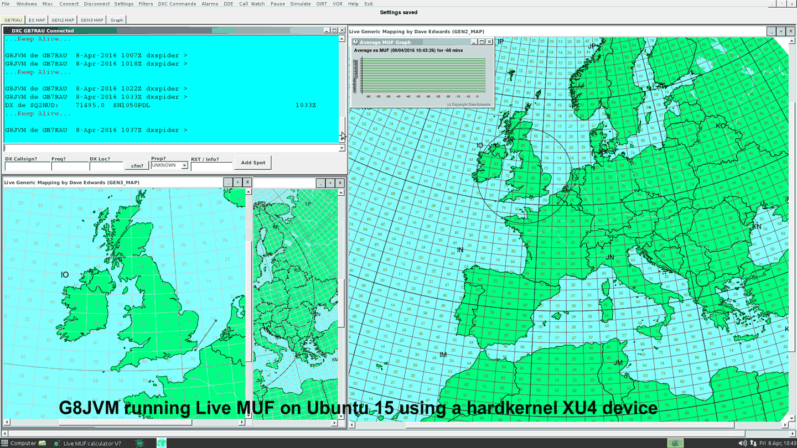797x448 pixels.
Task: Open the volume speaker tray icon
Action: pyautogui.click(x=742, y=443)
